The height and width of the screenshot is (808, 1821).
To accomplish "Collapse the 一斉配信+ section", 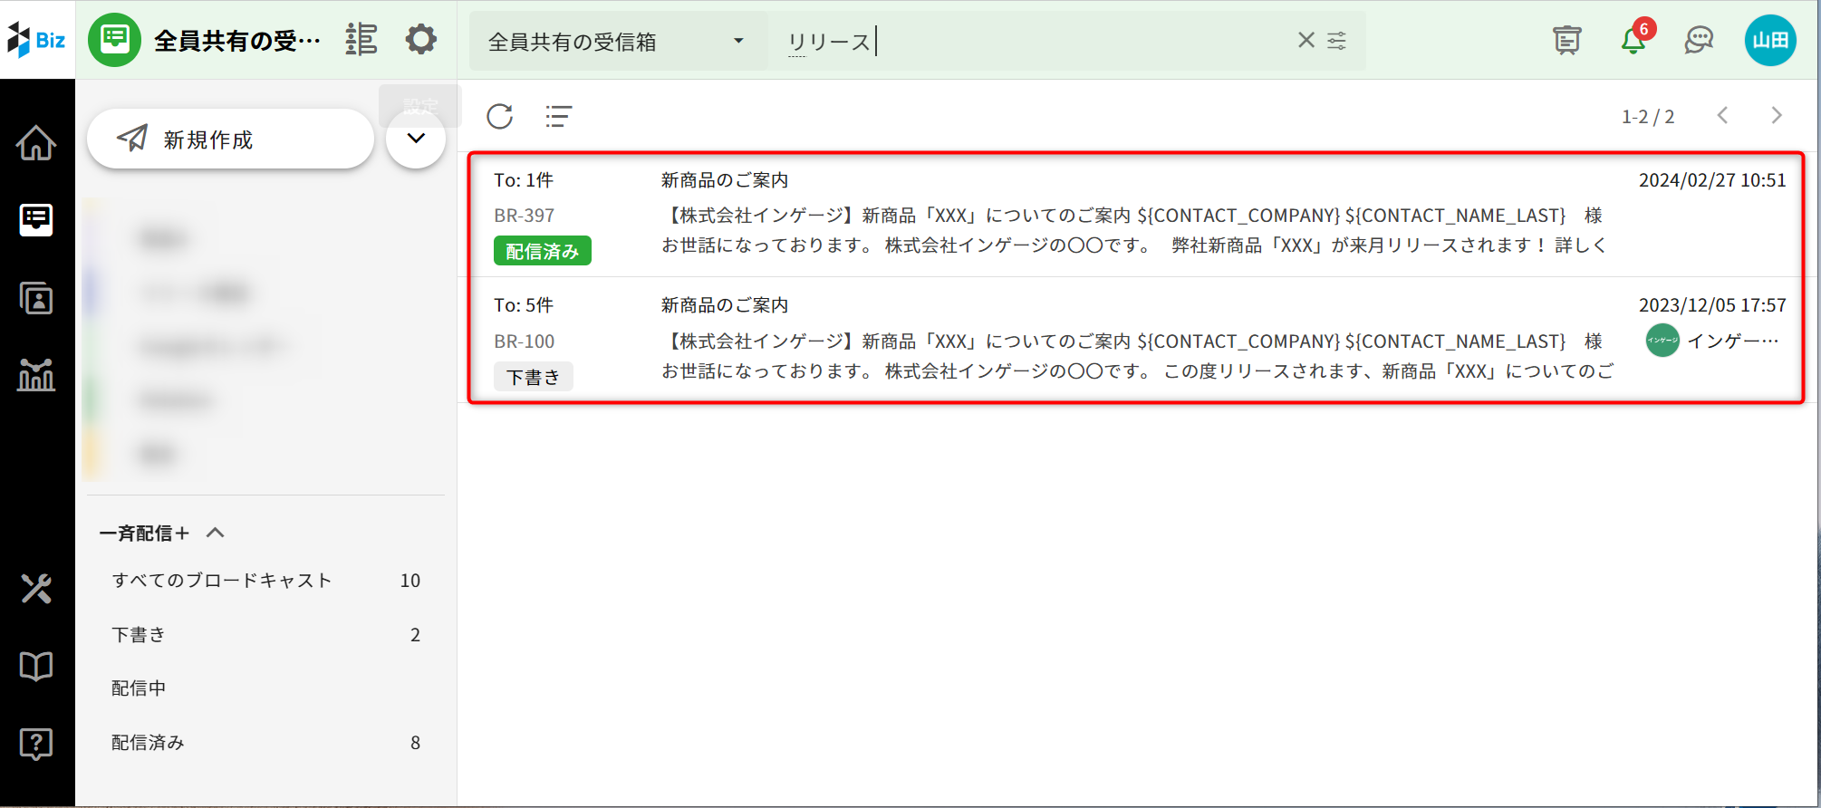I will click(216, 533).
